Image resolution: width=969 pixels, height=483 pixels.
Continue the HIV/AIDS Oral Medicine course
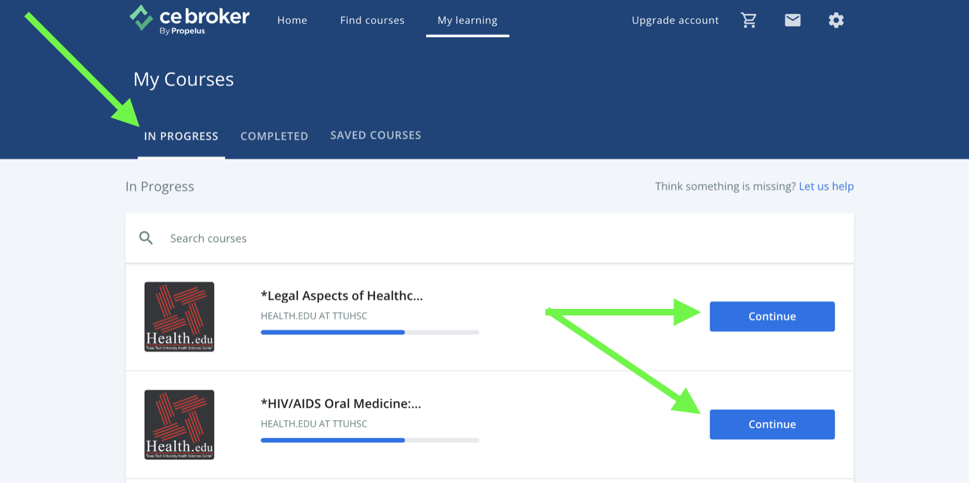[772, 425]
